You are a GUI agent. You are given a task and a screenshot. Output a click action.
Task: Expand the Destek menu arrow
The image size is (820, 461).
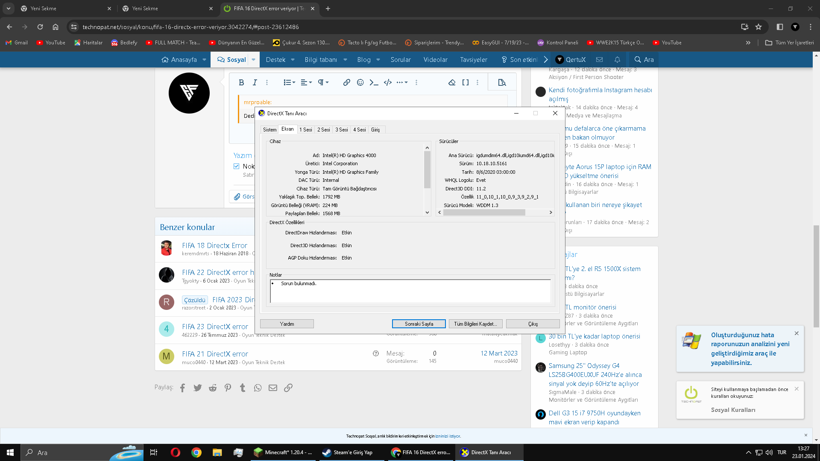click(293, 60)
